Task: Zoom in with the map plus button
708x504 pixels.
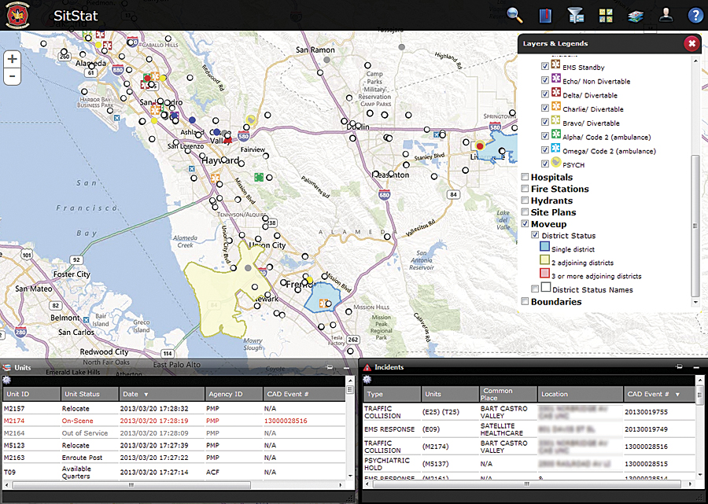Action: (11, 58)
